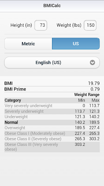Click the Weight (lbs) input field

click(x=90, y=25)
